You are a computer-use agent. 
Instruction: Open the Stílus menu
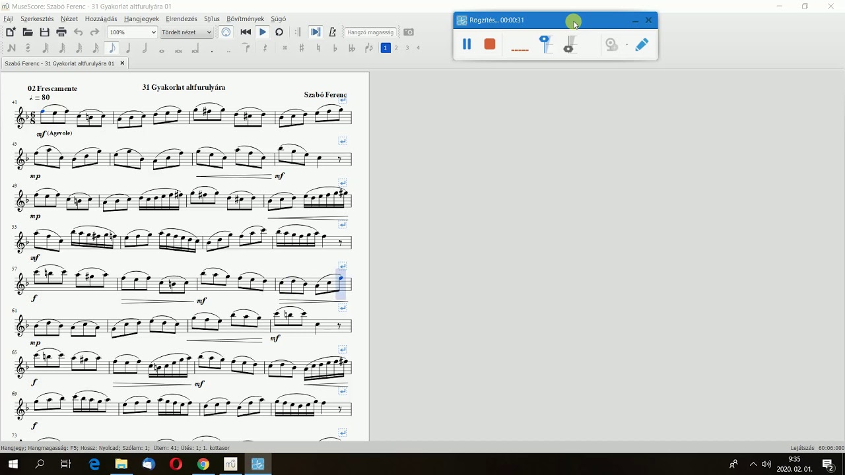click(212, 19)
